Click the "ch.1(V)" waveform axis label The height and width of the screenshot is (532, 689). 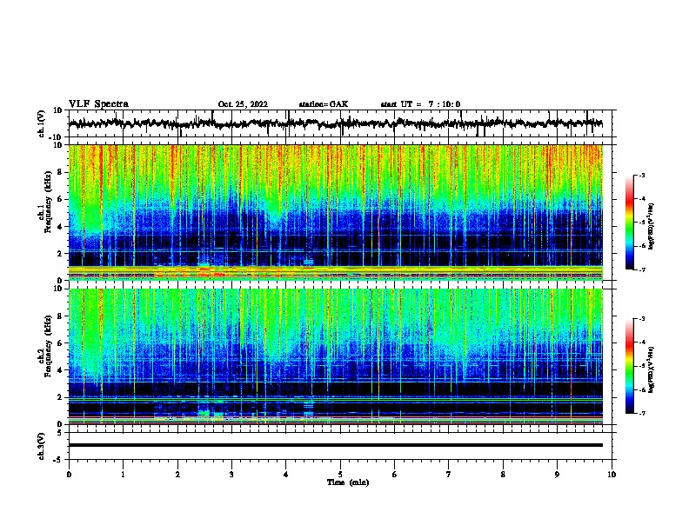42,123
